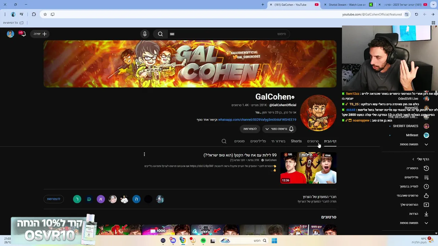
Task: Click the install/cast icon beside the bookmark star
Action: (52, 14)
